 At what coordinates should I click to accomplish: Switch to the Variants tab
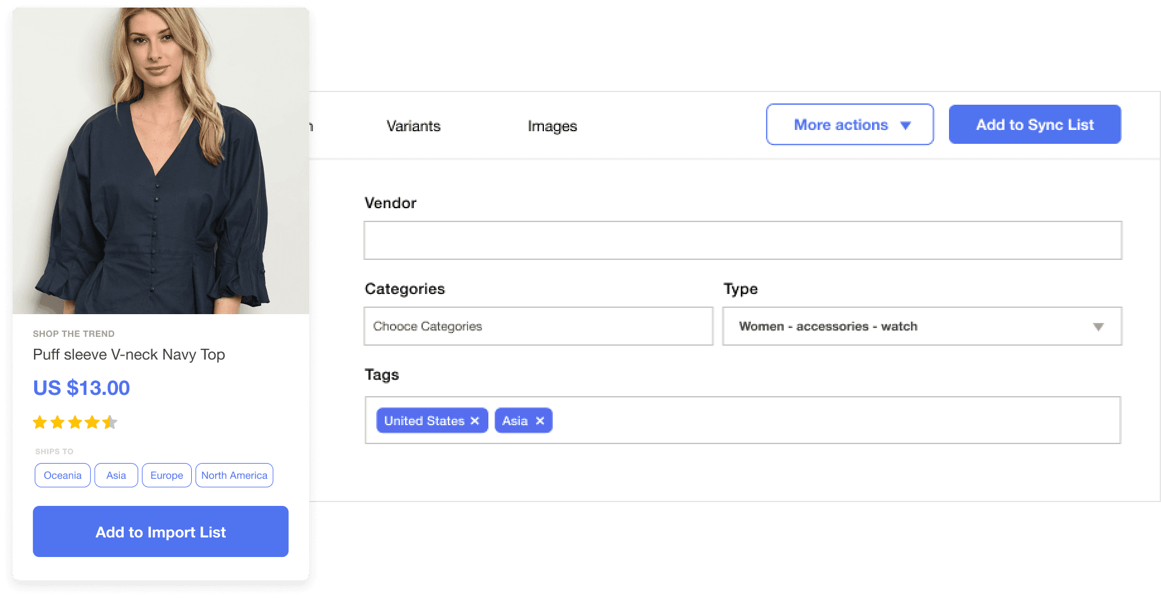[413, 126]
